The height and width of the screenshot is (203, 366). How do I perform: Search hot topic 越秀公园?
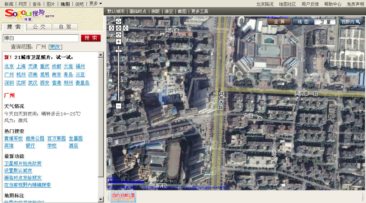(x=35, y=138)
